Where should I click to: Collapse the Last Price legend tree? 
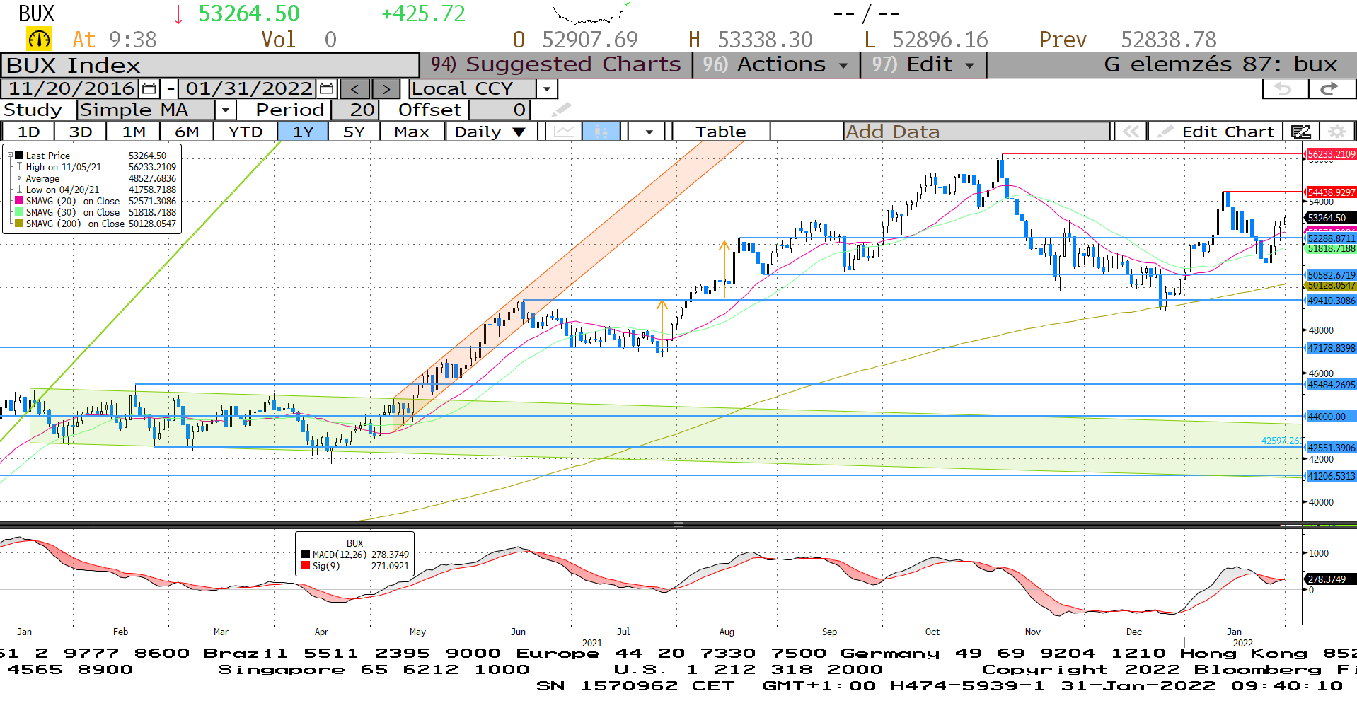coord(10,156)
